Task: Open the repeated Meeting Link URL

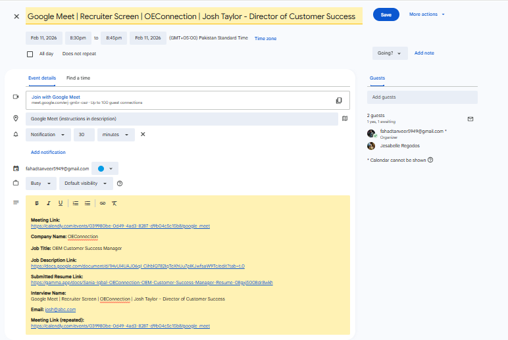Action: point(120,326)
